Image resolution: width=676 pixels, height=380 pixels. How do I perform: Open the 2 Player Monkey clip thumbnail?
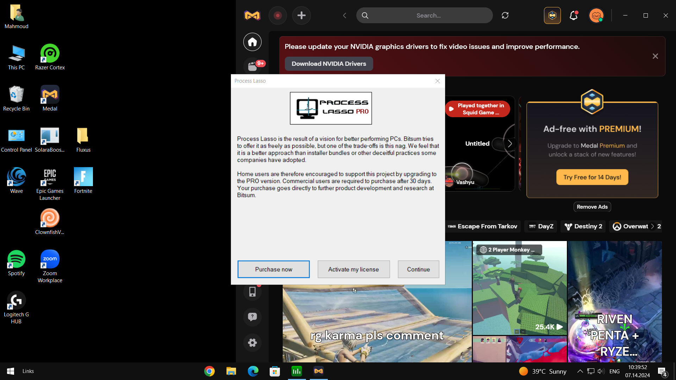(520, 288)
